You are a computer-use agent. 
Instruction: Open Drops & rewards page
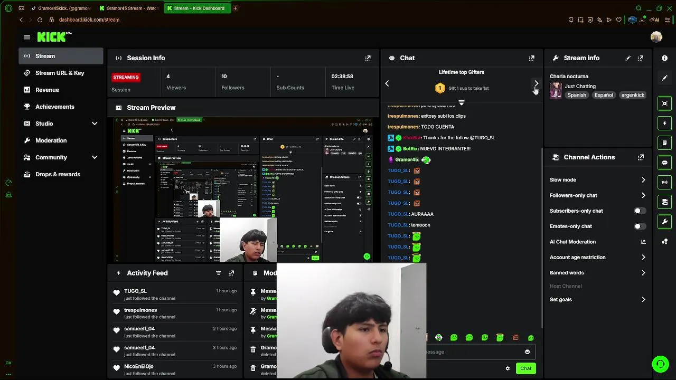[x=61, y=174]
